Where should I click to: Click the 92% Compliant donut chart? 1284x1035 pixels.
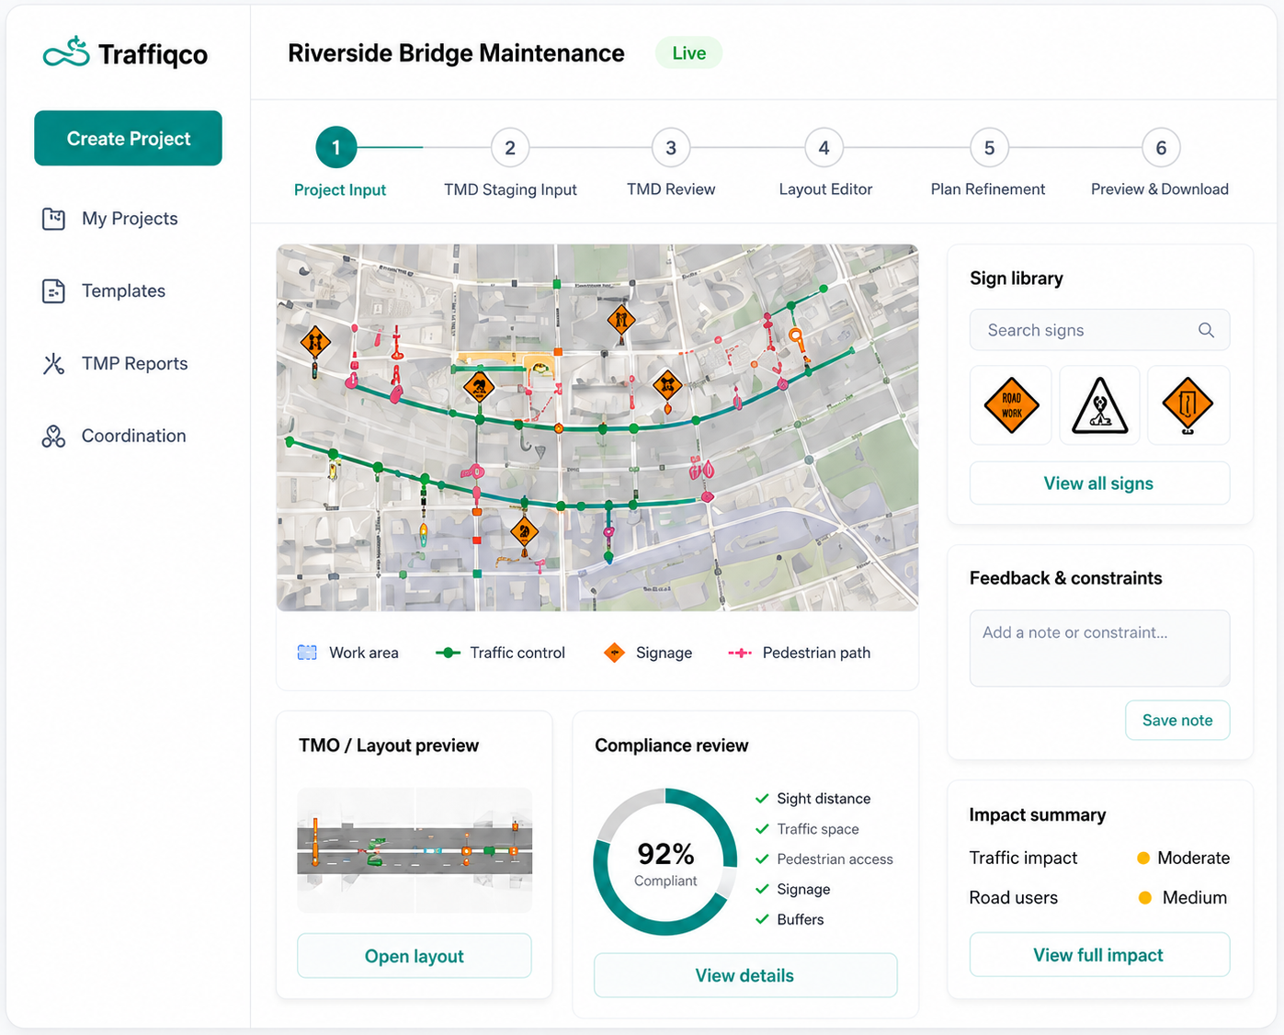[665, 862]
